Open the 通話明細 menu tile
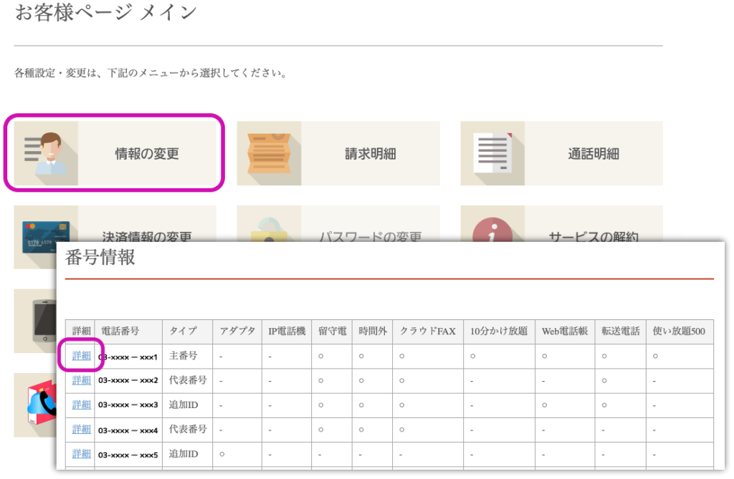This screenshot has width=734, height=479. click(561, 153)
